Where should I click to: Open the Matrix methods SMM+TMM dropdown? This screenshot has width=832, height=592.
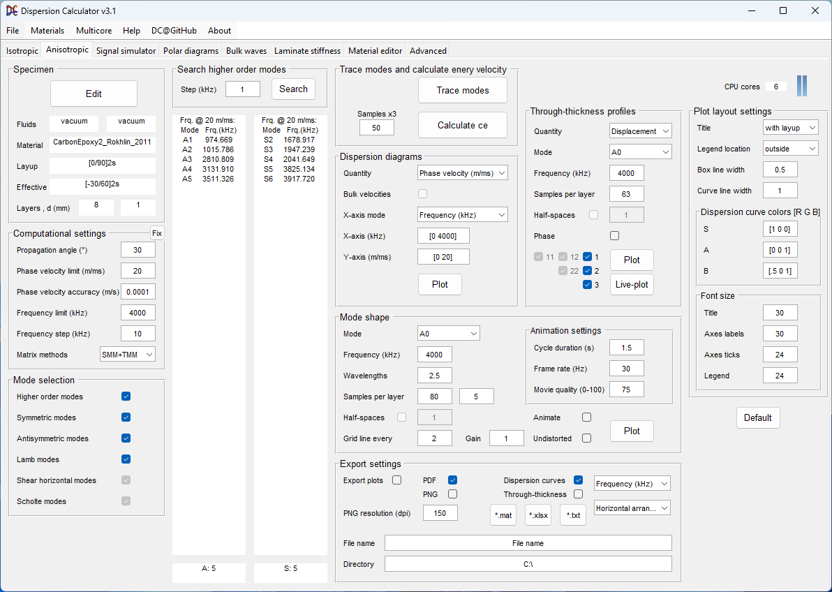pos(128,355)
